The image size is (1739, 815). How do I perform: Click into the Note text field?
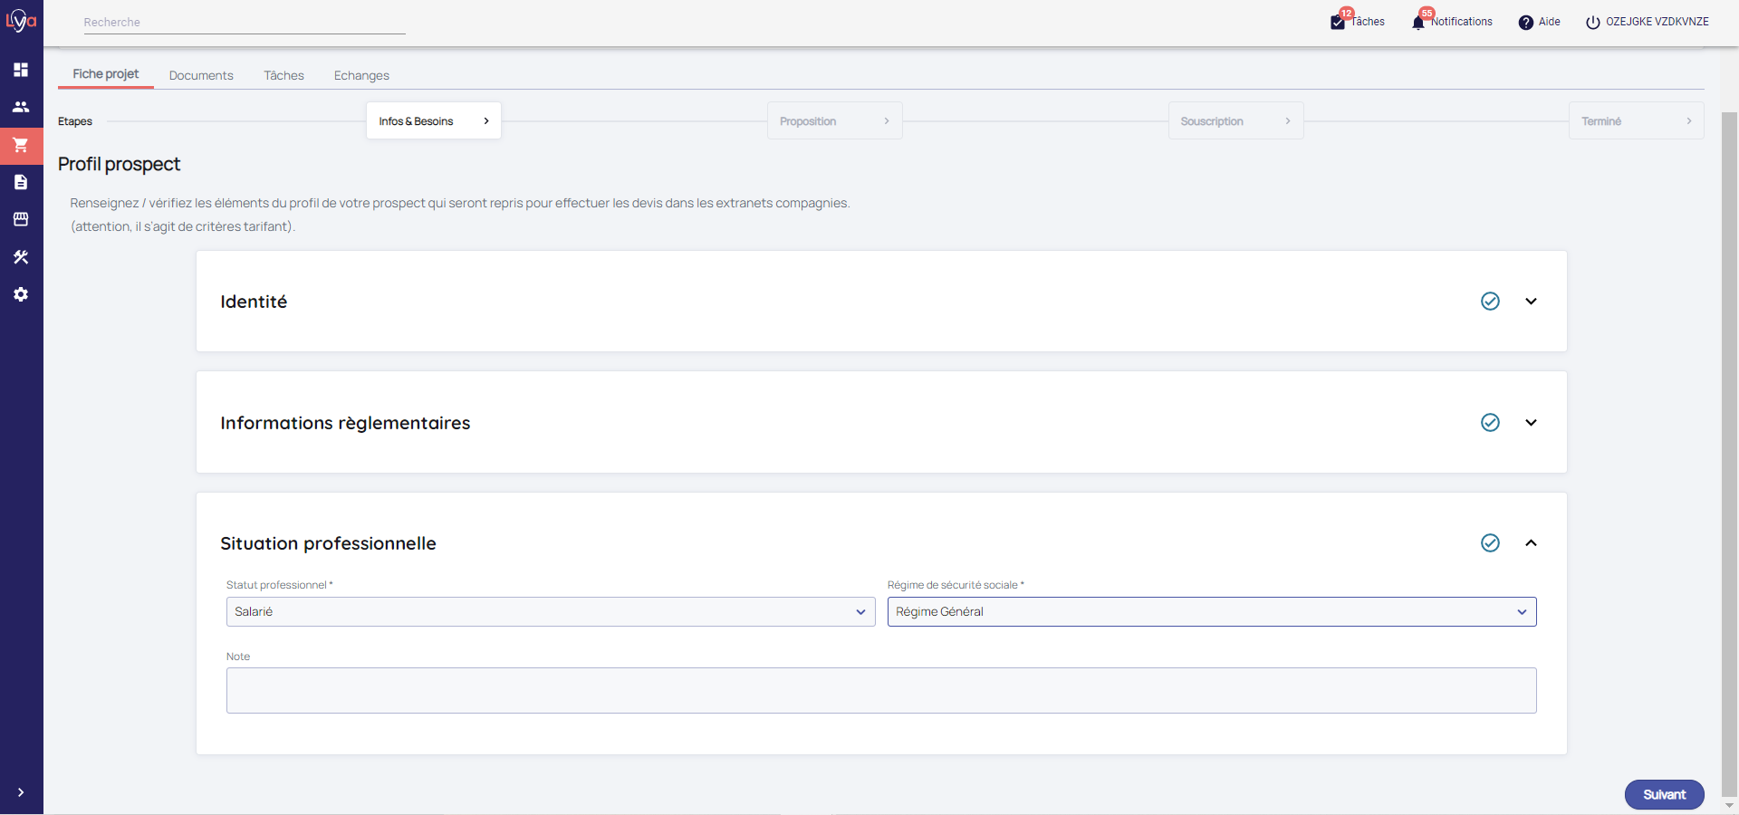click(x=880, y=691)
